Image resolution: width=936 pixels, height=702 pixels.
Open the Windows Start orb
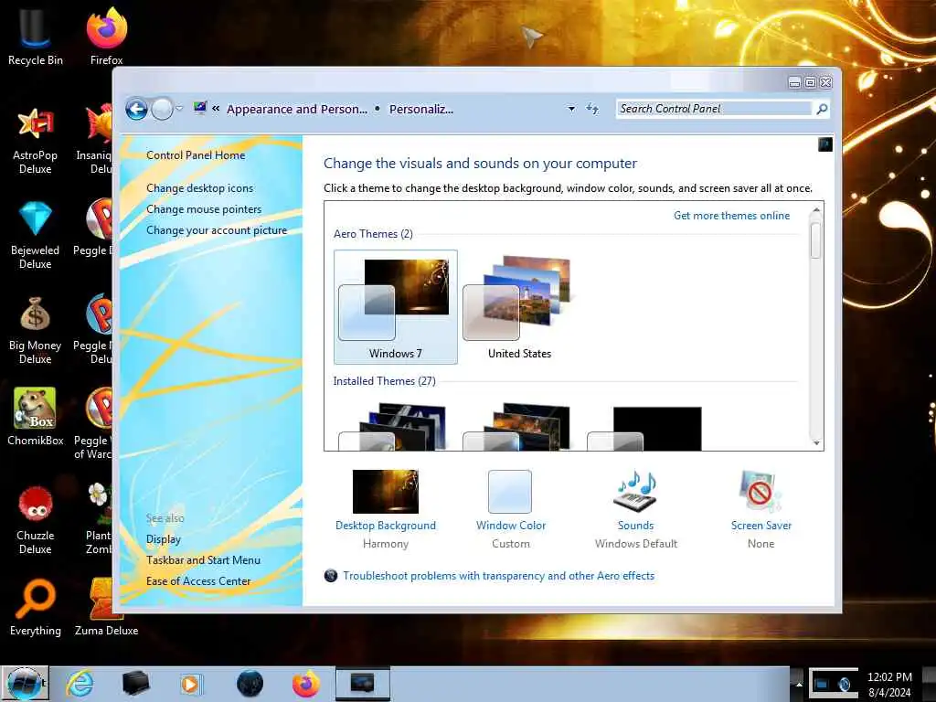coord(25,684)
